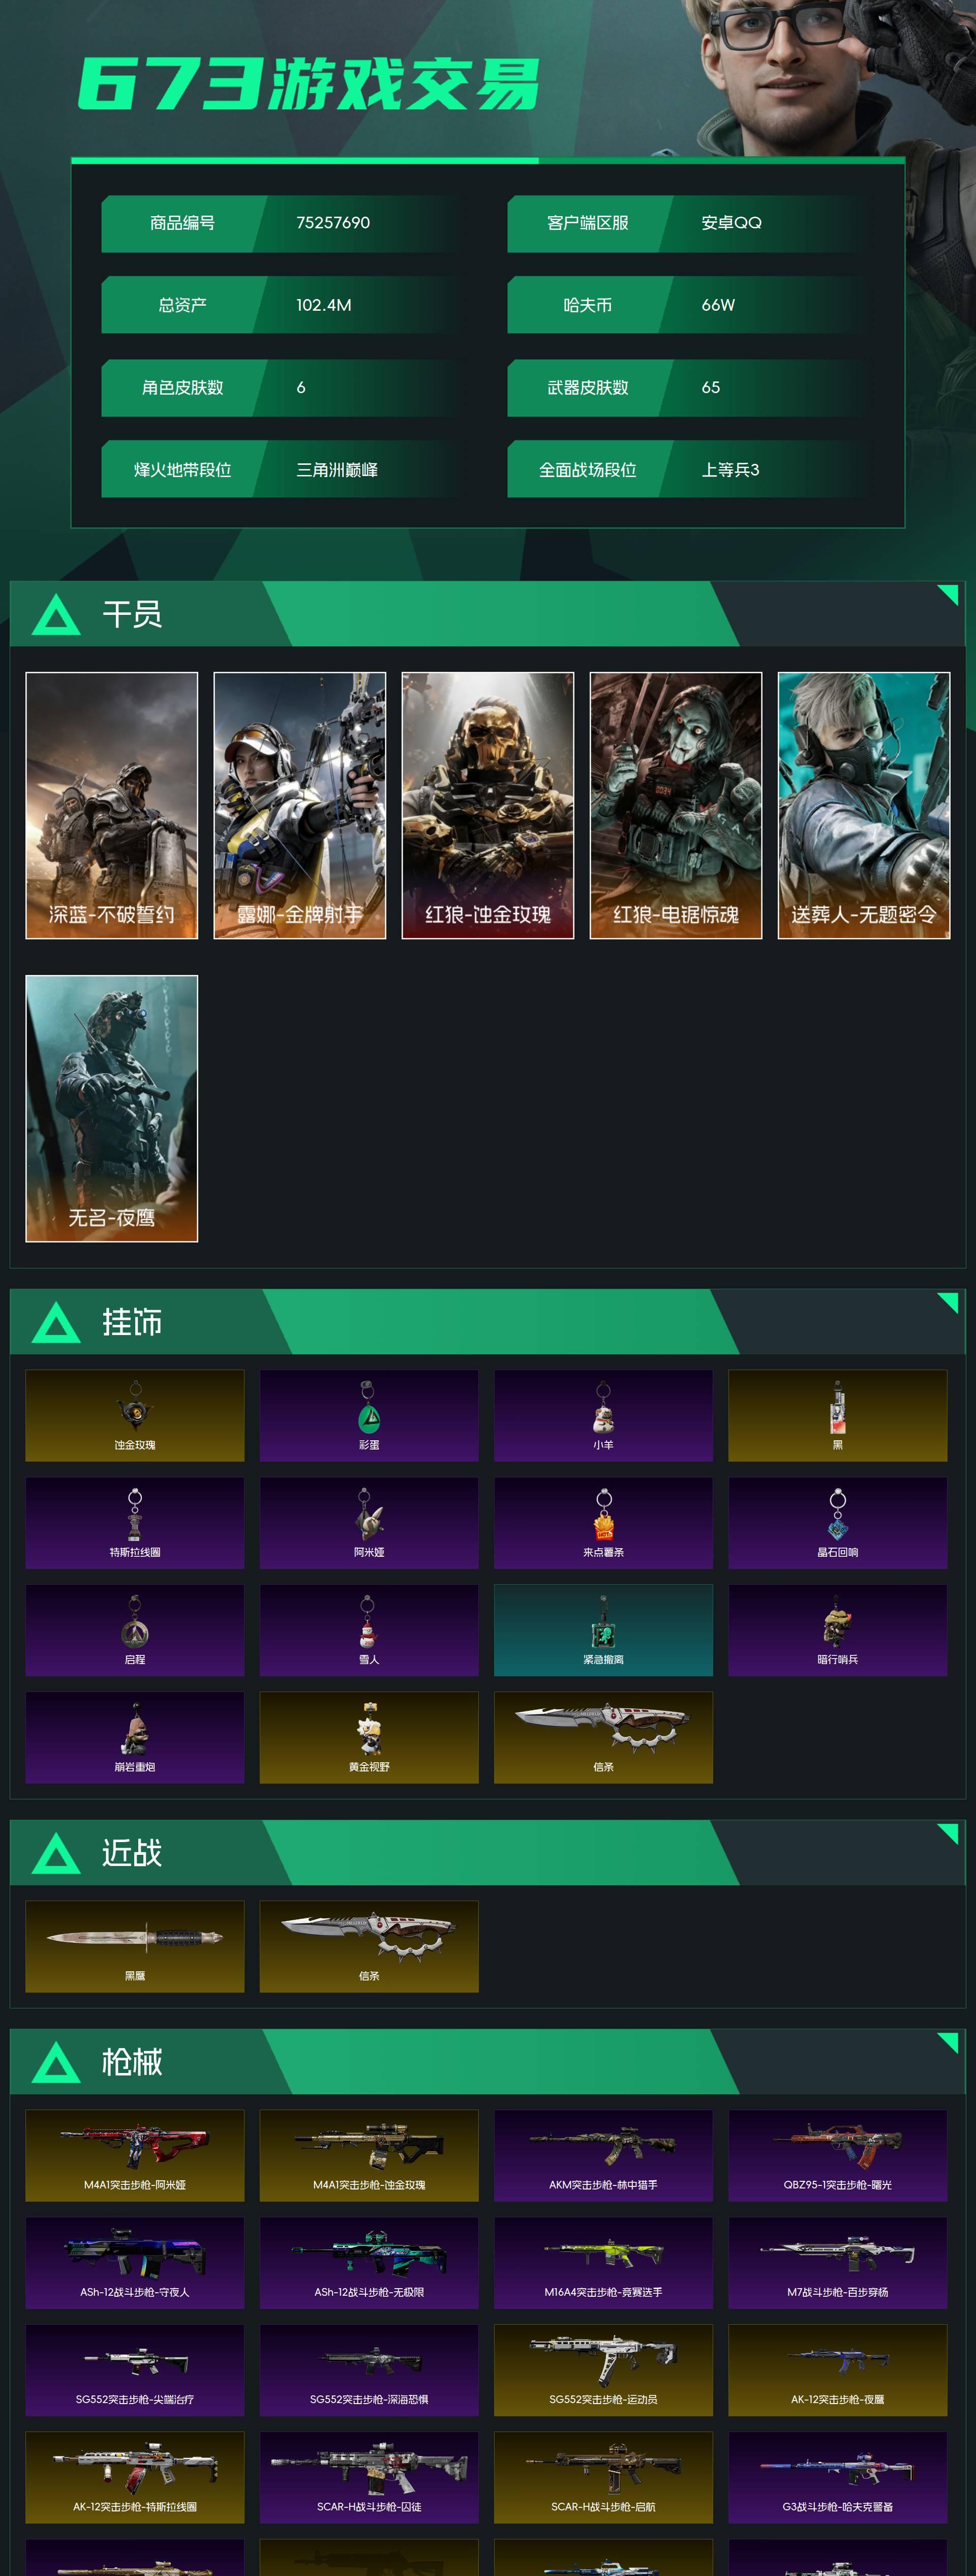
Task: Click the 商品编号 75257690 field
Action: tap(285, 223)
